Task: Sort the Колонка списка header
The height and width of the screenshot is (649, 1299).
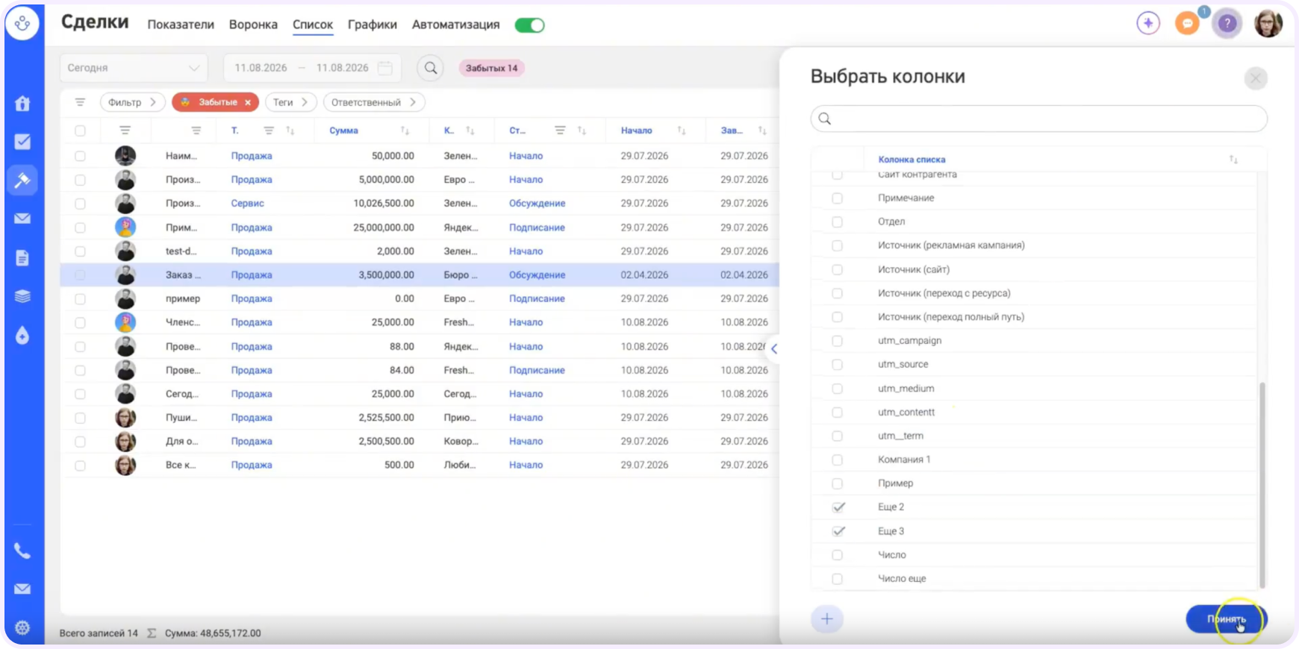Action: (1233, 160)
